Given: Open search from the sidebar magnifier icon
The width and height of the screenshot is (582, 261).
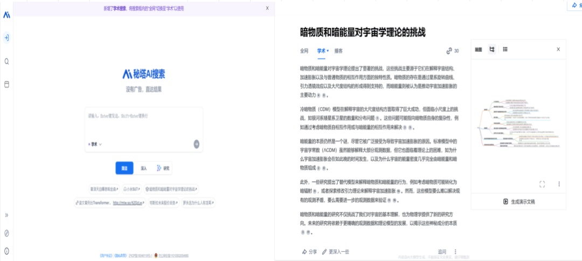Looking at the screenshot, I should pos(6,61).
